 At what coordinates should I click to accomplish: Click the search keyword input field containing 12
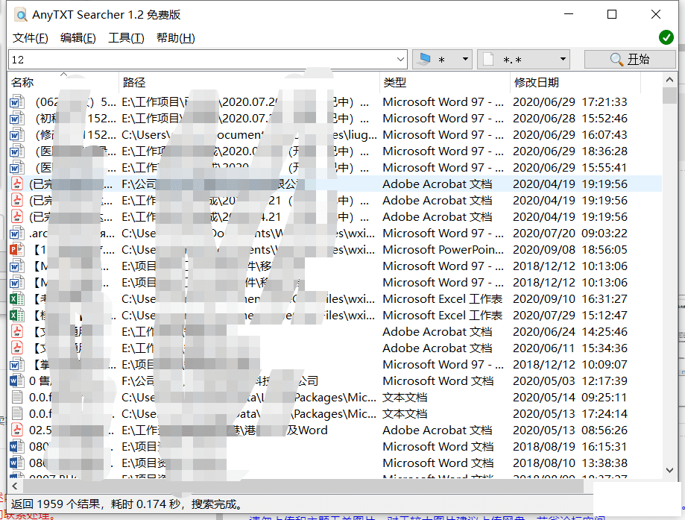pos(202,60)
